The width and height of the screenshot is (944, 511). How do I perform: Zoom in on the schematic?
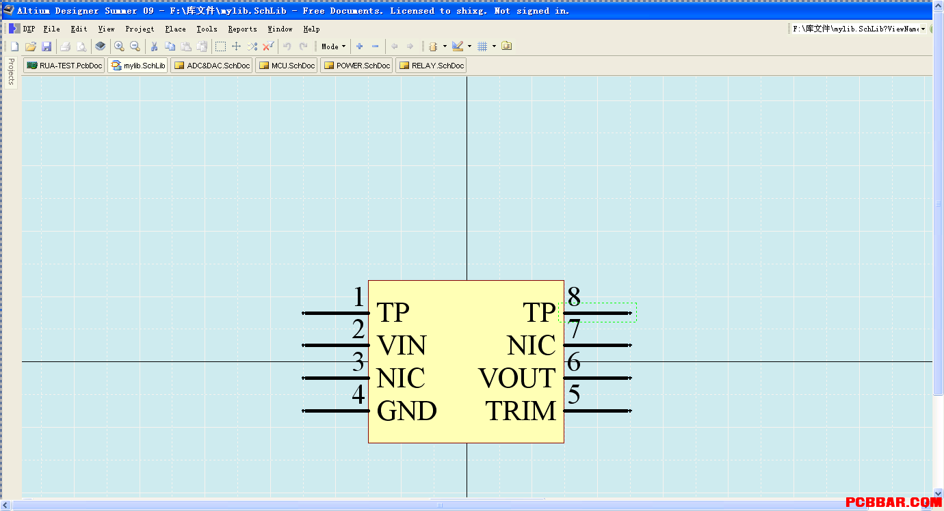coord(119,46)
